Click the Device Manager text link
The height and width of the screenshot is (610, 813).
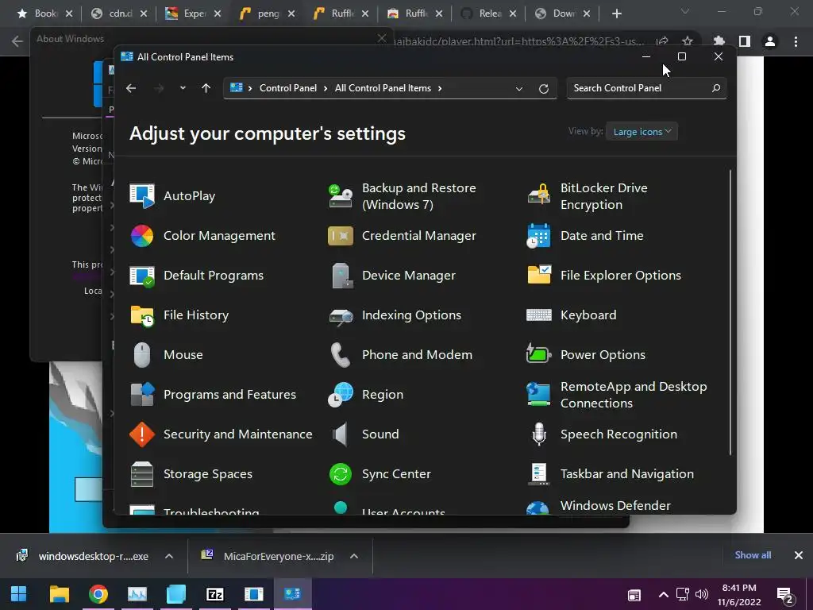tap(409, 276)
